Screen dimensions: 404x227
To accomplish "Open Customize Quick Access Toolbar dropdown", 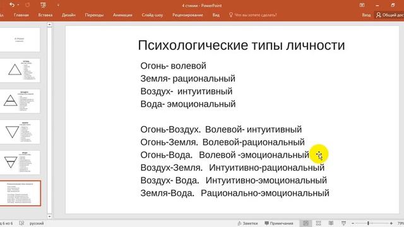I will [x=58, y=5].
